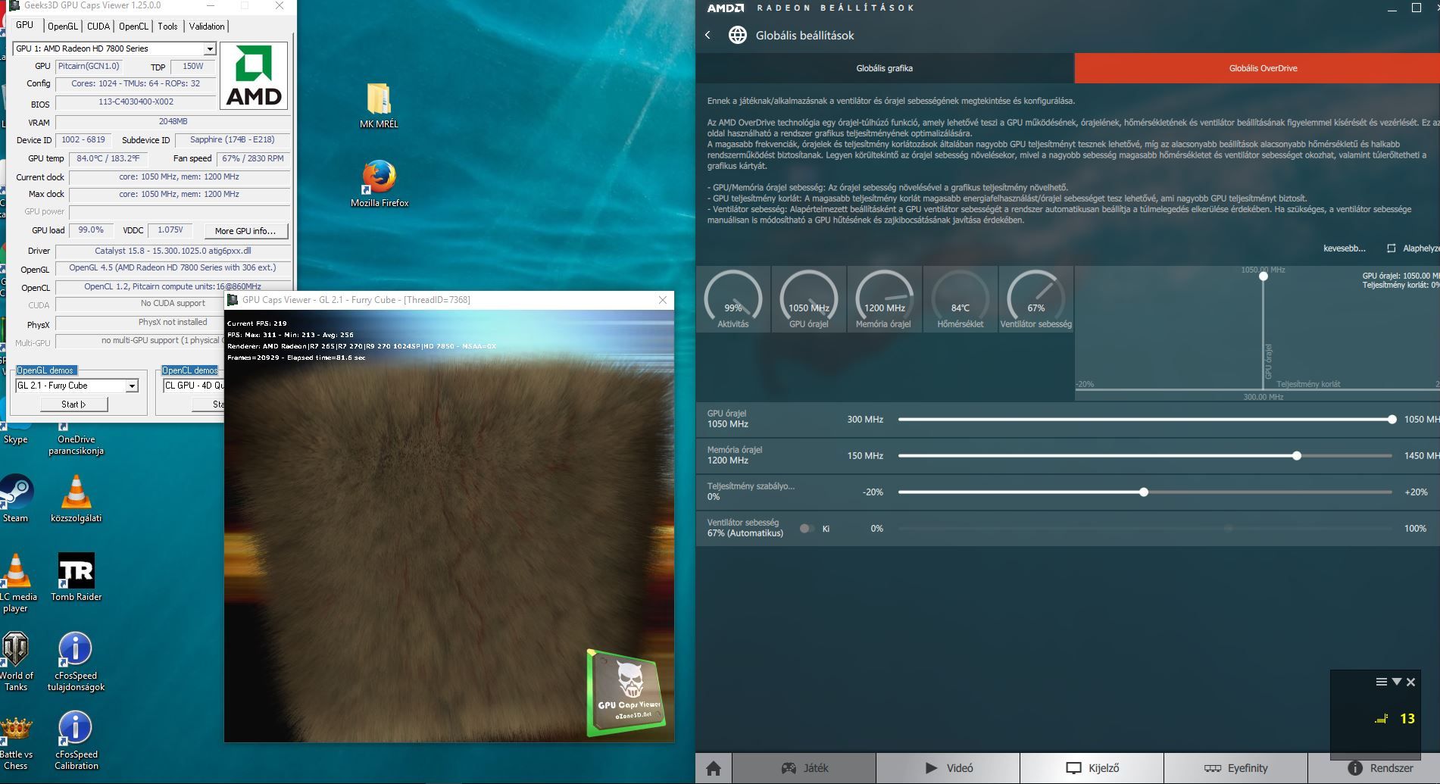Click the cFosSpeed overlay down-triangle
The height and width of the screenshot is (784, 1440).
[x=1397, y=682]
